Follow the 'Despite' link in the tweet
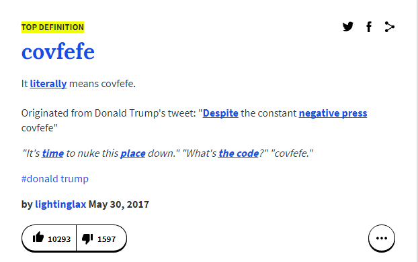 pyautogui.click(x=220, y=113)
